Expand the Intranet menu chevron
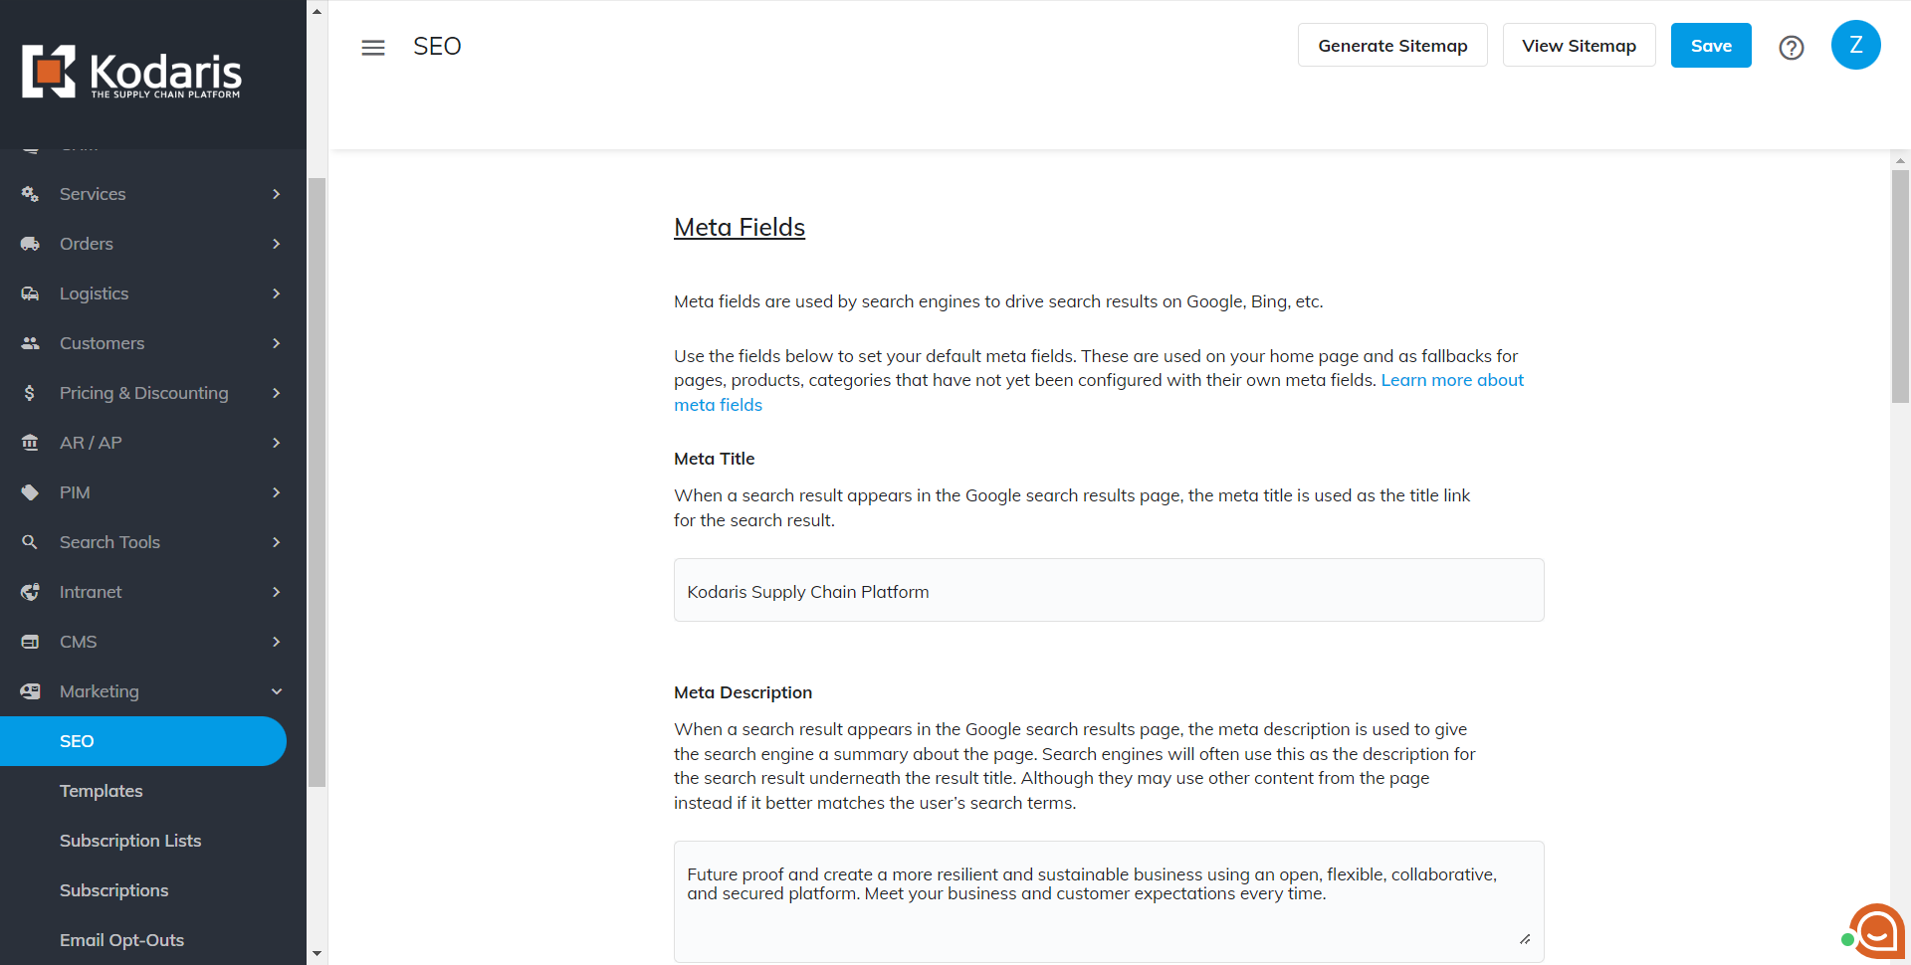 (x=277, y=592)
